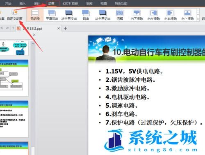
Task: Apply the 向右擦除 transition
Action: click(171, 15)
